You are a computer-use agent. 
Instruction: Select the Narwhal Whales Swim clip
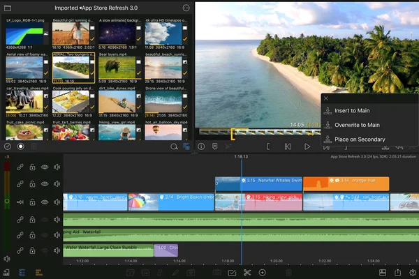258,183
